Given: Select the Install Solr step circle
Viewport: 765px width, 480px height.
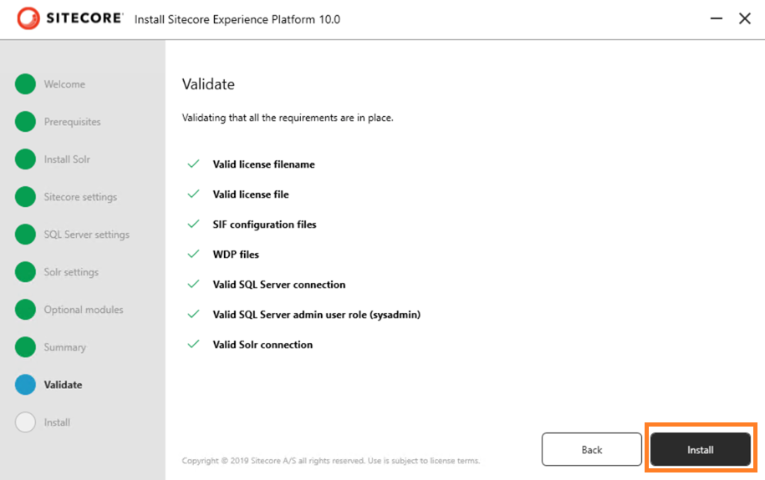Looking at the screenshot, I should pyautogui.click(x=25, y=159).
